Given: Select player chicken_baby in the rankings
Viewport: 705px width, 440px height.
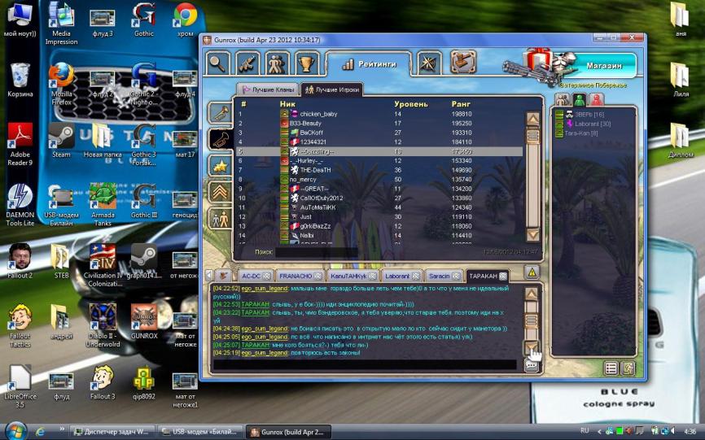Looking at the screenshot, I should pyautogui.click(x=318, y=114).
